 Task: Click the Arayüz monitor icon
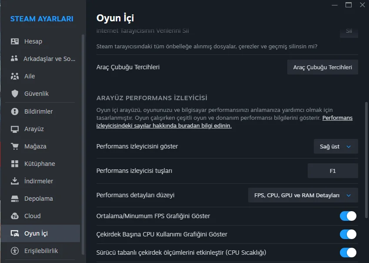pos(15,129)
